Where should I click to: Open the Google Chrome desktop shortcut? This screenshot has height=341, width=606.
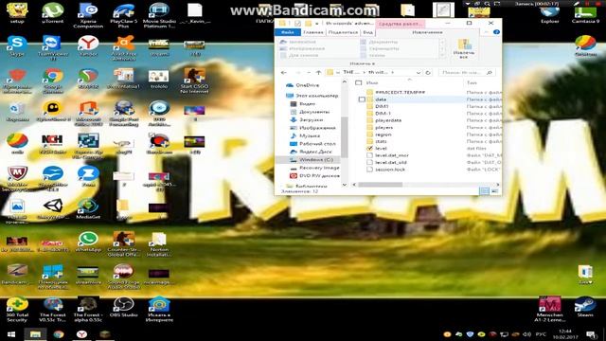click(53, 81)
